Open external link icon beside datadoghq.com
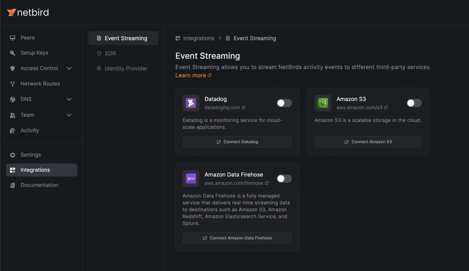The image size is (469, 271). pos(244,108)
